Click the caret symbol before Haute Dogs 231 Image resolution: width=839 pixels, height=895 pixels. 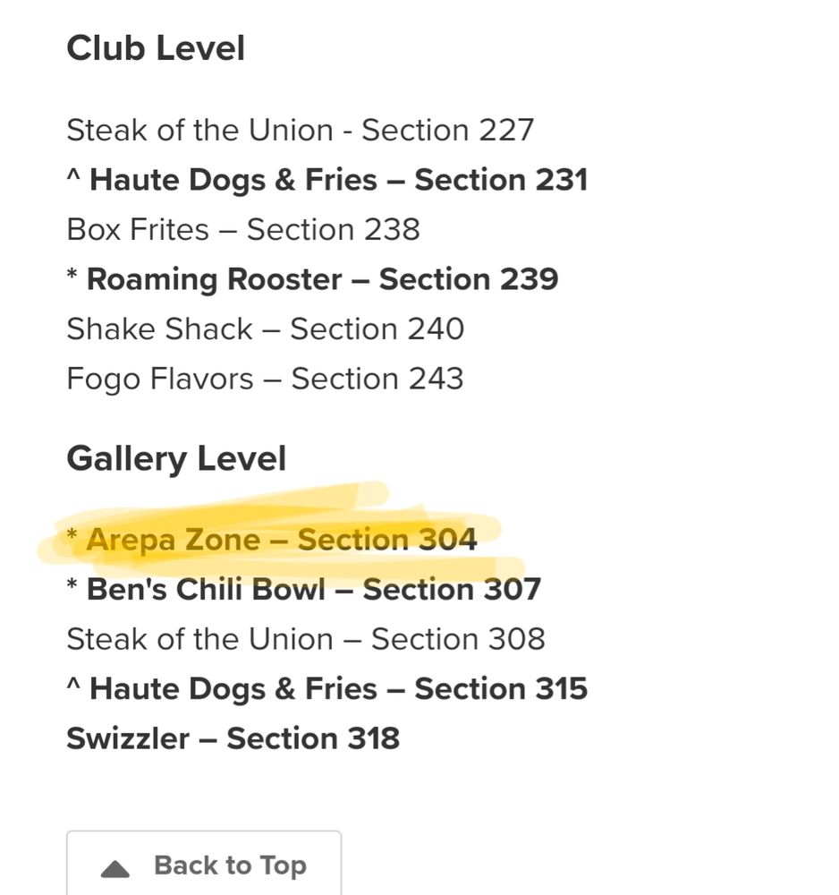pyautogui.click(x=74, y=180)
